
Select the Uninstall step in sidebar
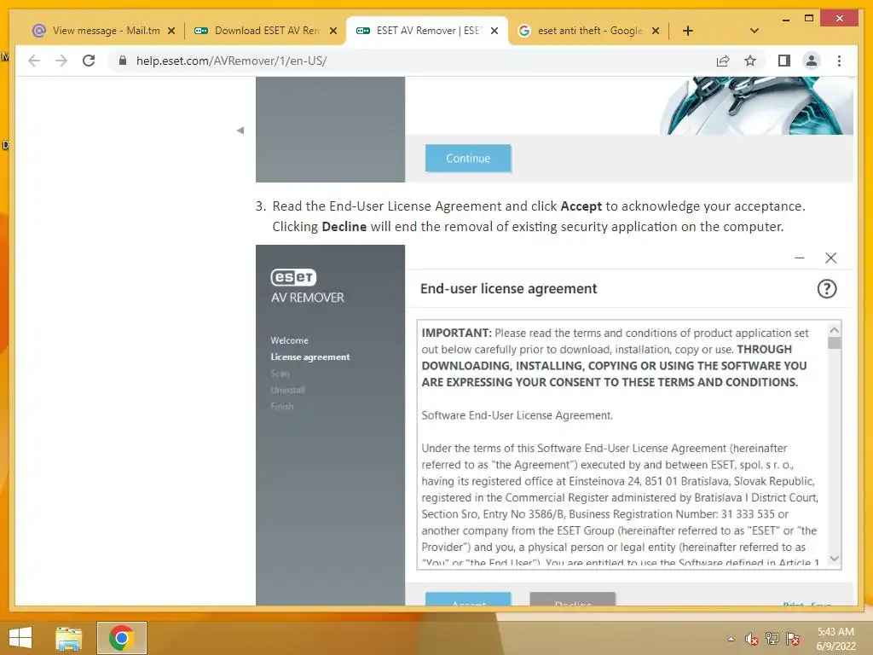tap(288, 390)
